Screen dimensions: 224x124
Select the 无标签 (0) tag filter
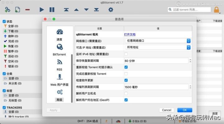15,100
